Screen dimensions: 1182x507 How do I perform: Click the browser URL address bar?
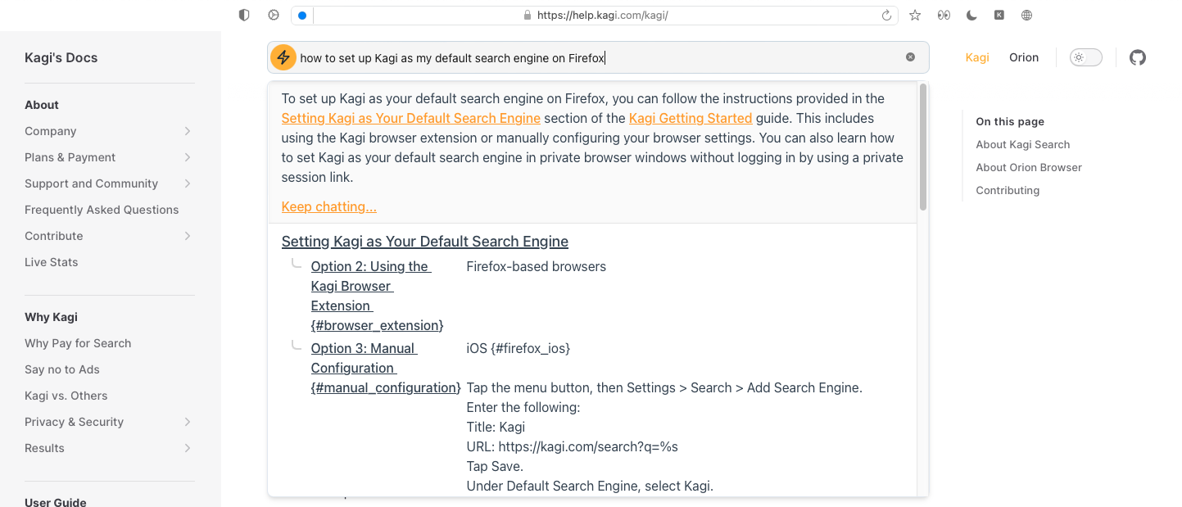click(602, 16)
